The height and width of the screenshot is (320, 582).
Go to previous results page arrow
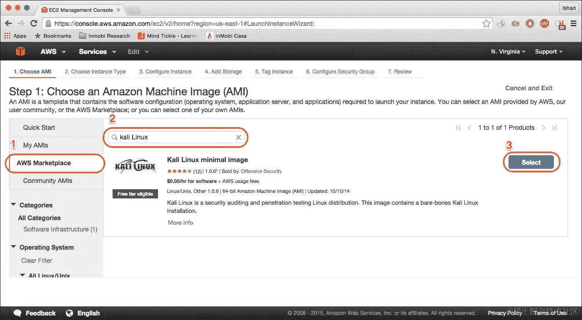coord(470,128)
